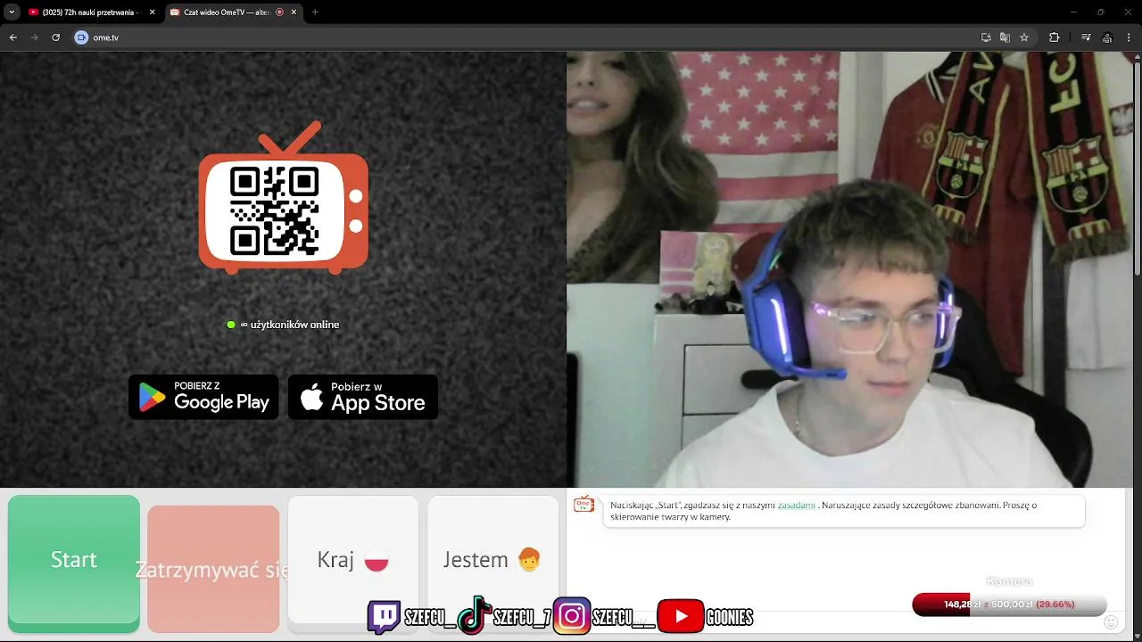Bookmark this page with the star icon
Viewport: 1142px width, 642px height.
(1024, 37)
